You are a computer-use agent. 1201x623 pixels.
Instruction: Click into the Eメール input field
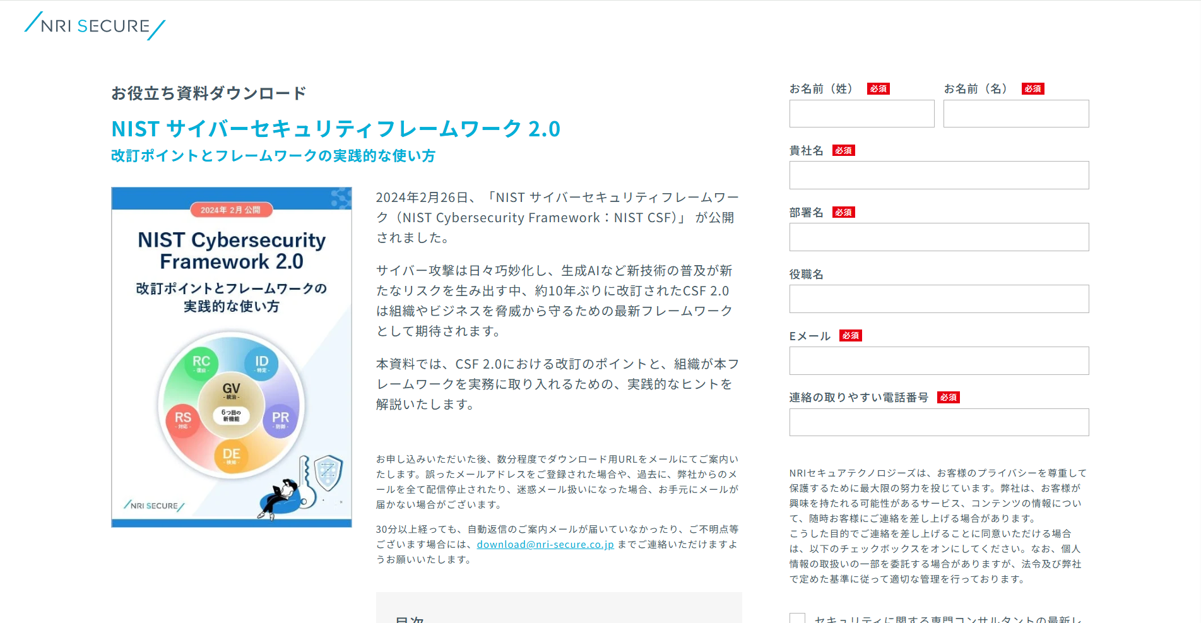point(939,360)
